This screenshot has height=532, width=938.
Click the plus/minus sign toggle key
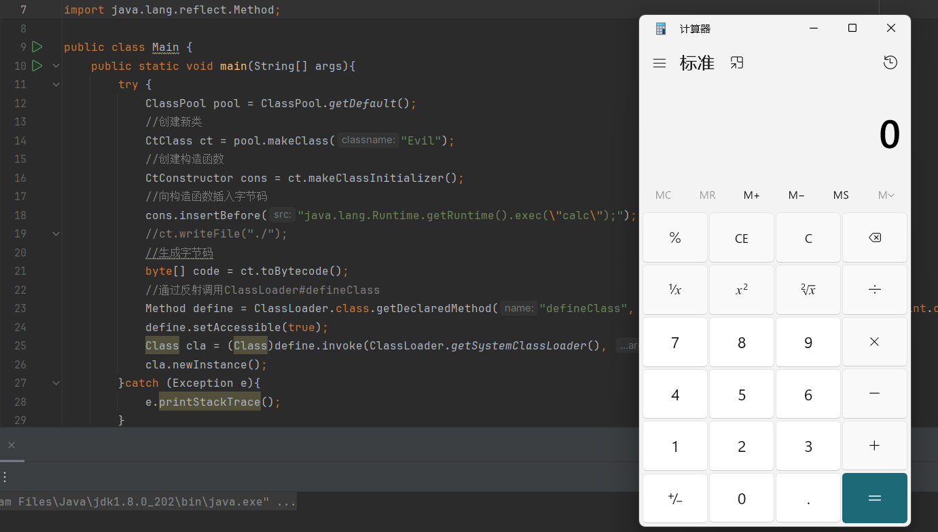675,498
